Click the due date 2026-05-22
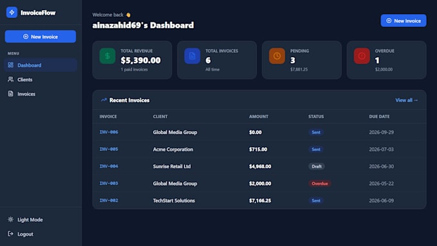This screenshot has width=437, height=246. [x=381, y=184]
